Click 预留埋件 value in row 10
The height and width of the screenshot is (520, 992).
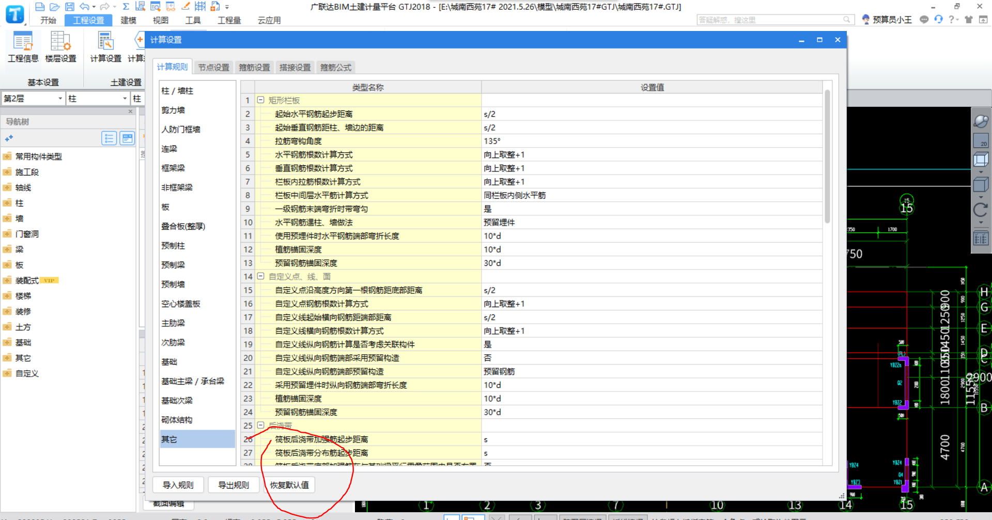(652, 223)
